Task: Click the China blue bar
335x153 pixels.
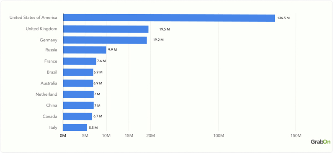Action: point(78,105)
